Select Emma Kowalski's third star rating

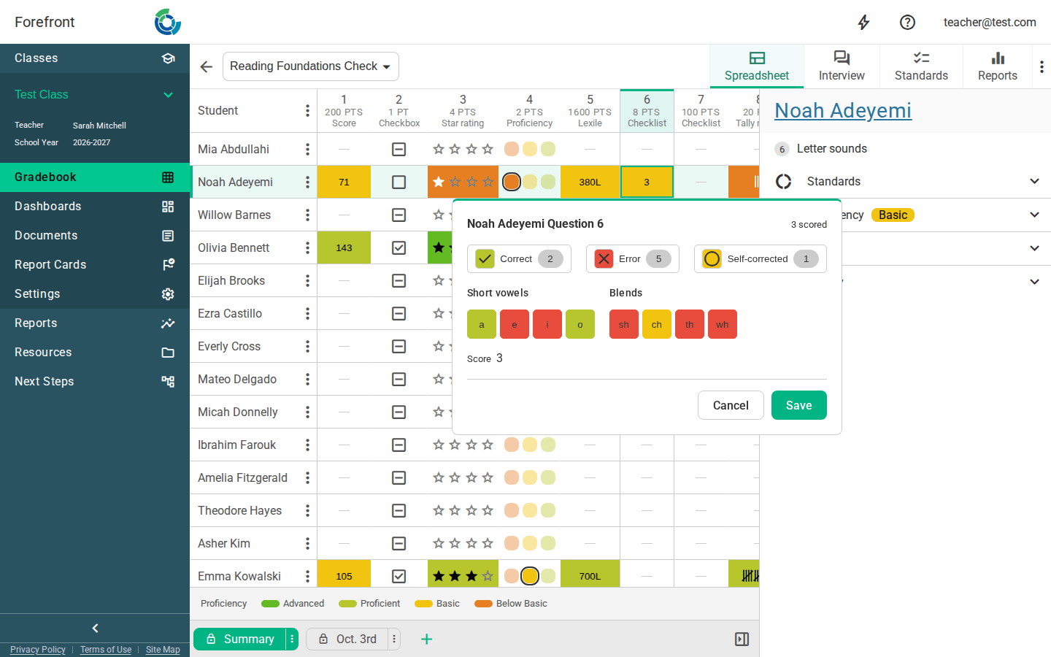pyautogui.click(x=471, y=576)
